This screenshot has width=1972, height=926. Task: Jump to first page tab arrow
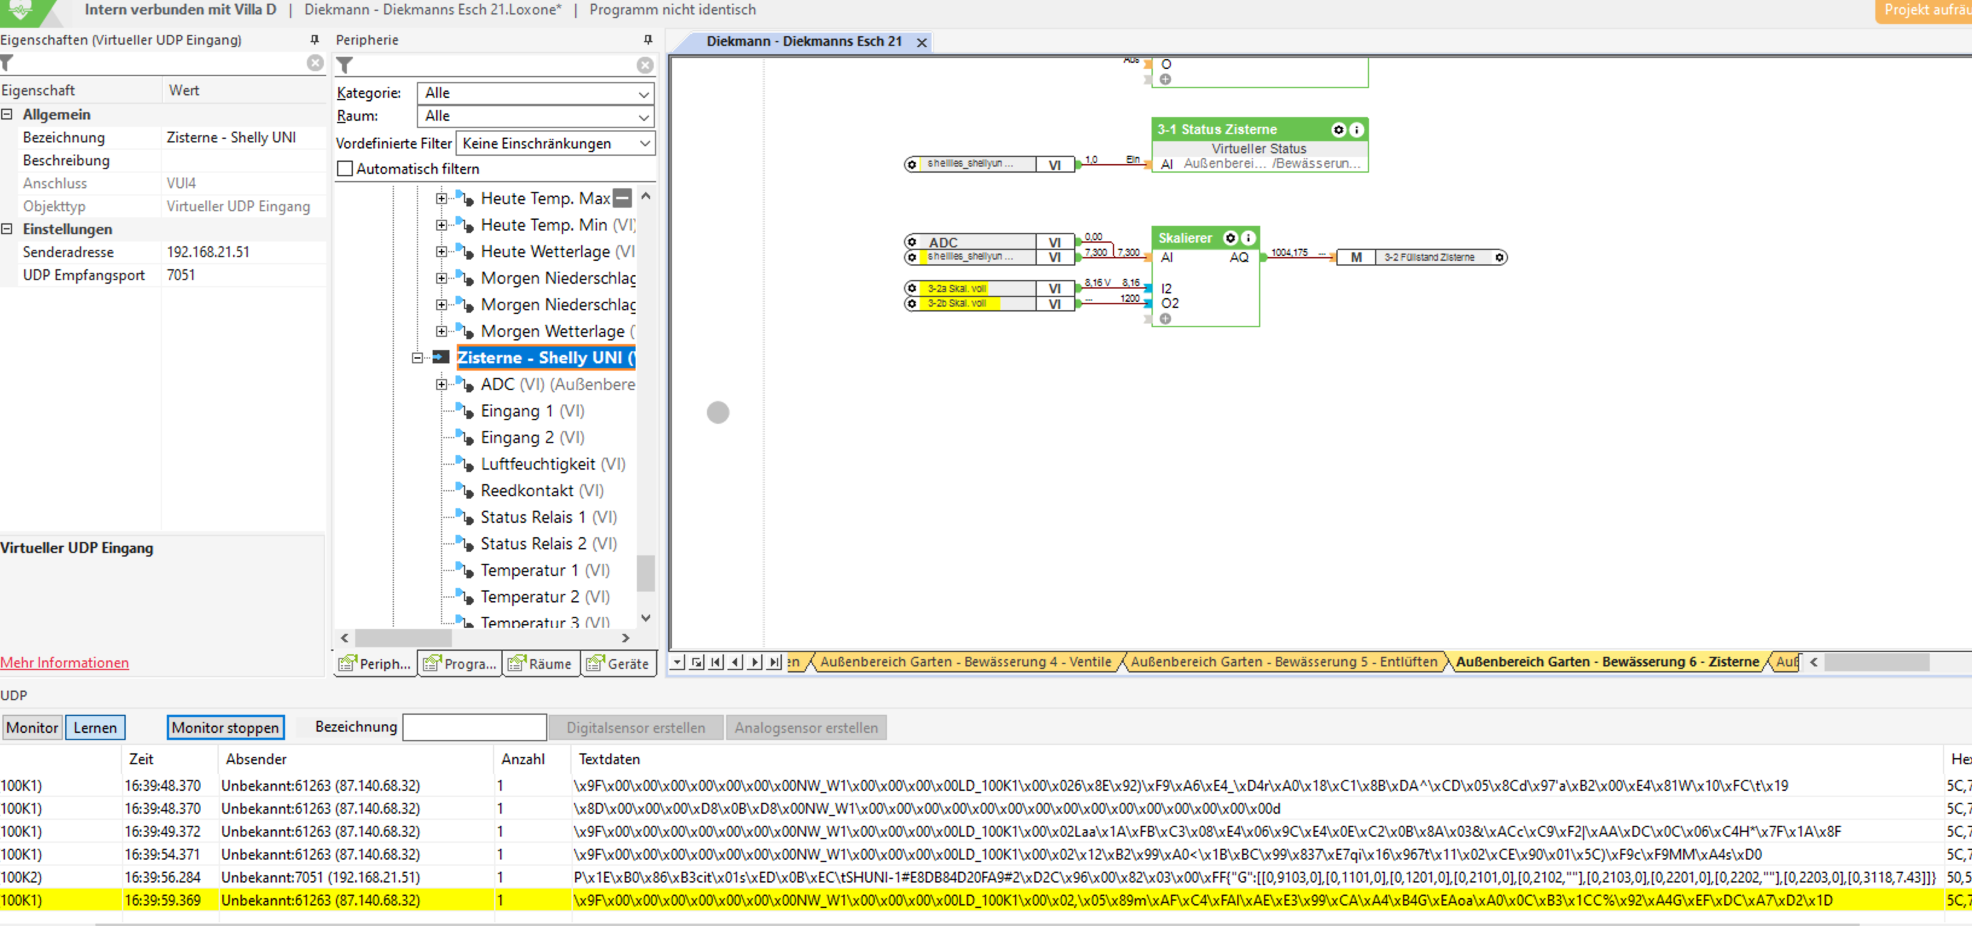[716, 662]
